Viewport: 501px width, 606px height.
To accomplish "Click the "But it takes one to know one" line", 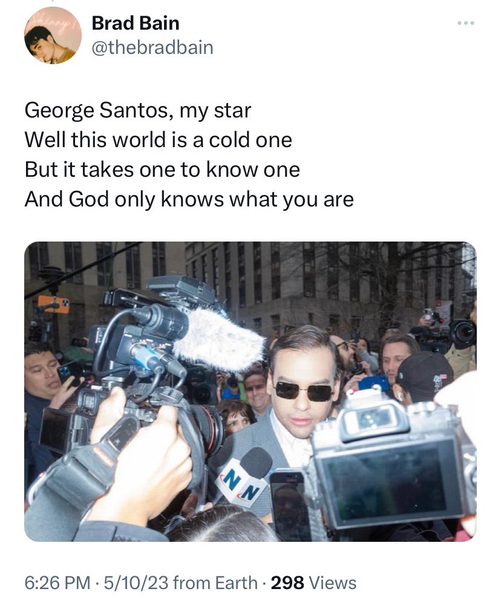I will tap(162, 170).
